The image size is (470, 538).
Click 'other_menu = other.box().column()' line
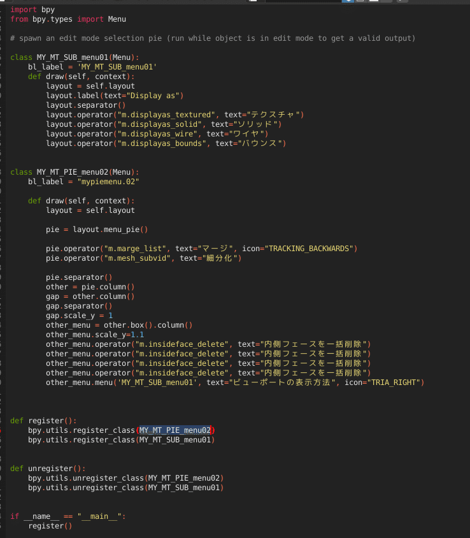point(119,325)
